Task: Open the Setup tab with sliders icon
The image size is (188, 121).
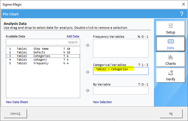Action: click(170, 28)
